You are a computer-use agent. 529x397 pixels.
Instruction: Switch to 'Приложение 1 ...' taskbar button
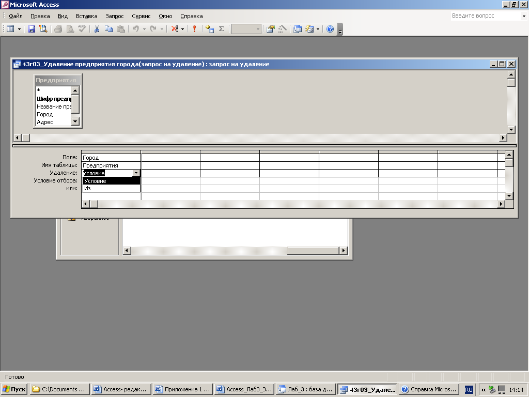click(182, 389)
